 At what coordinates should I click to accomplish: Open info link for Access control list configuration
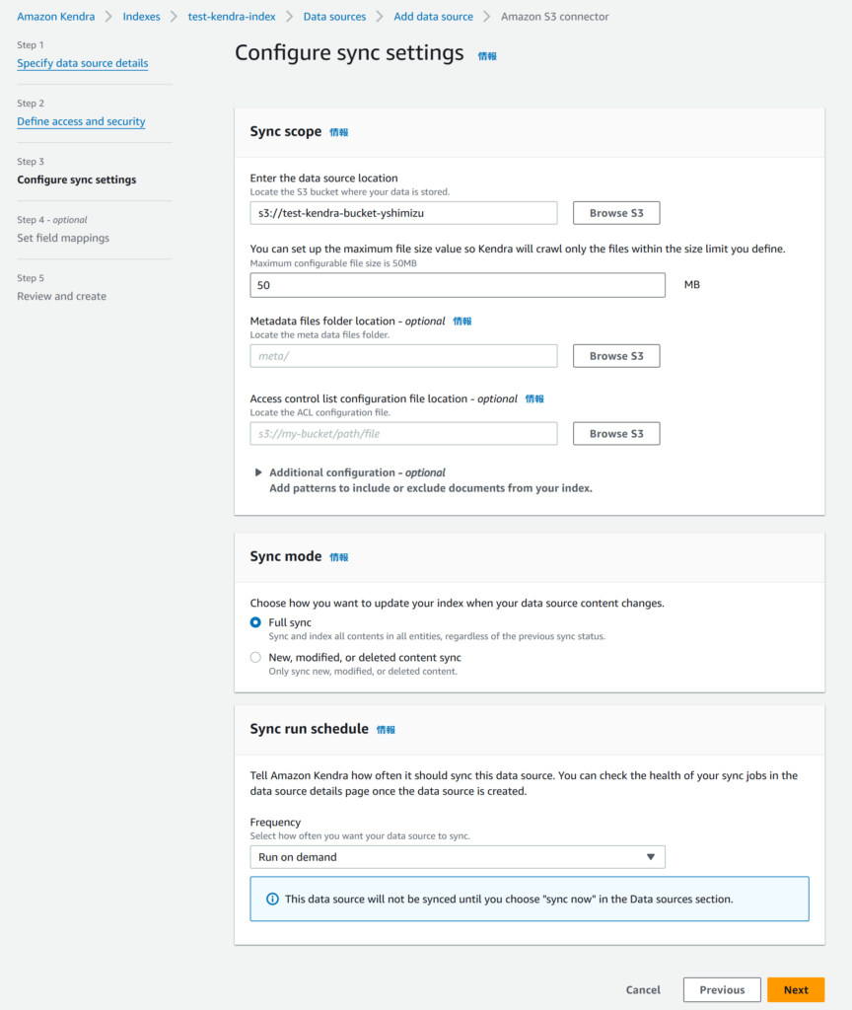click(534, 398)
